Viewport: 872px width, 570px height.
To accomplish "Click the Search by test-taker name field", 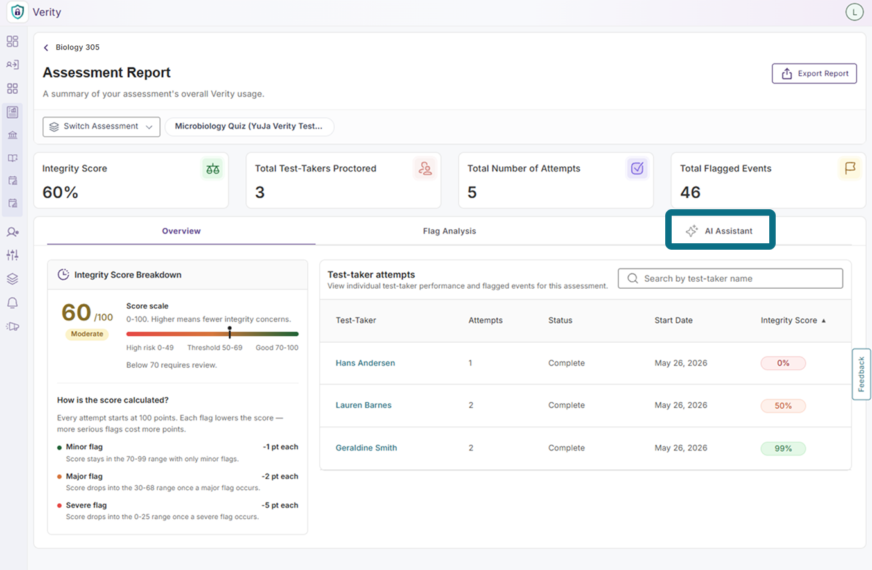I will tap(730, 279).
